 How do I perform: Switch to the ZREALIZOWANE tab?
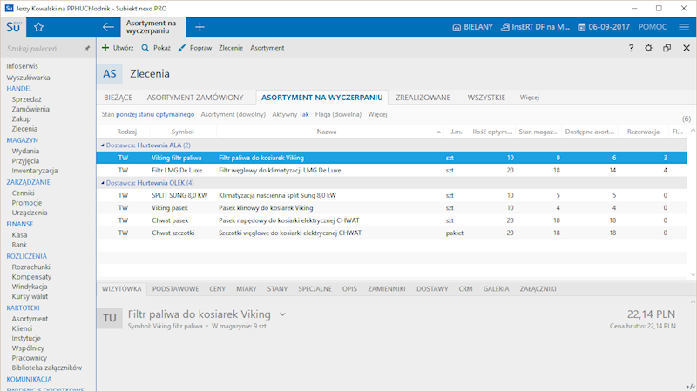pyautogui.click(x=423, y=98)
